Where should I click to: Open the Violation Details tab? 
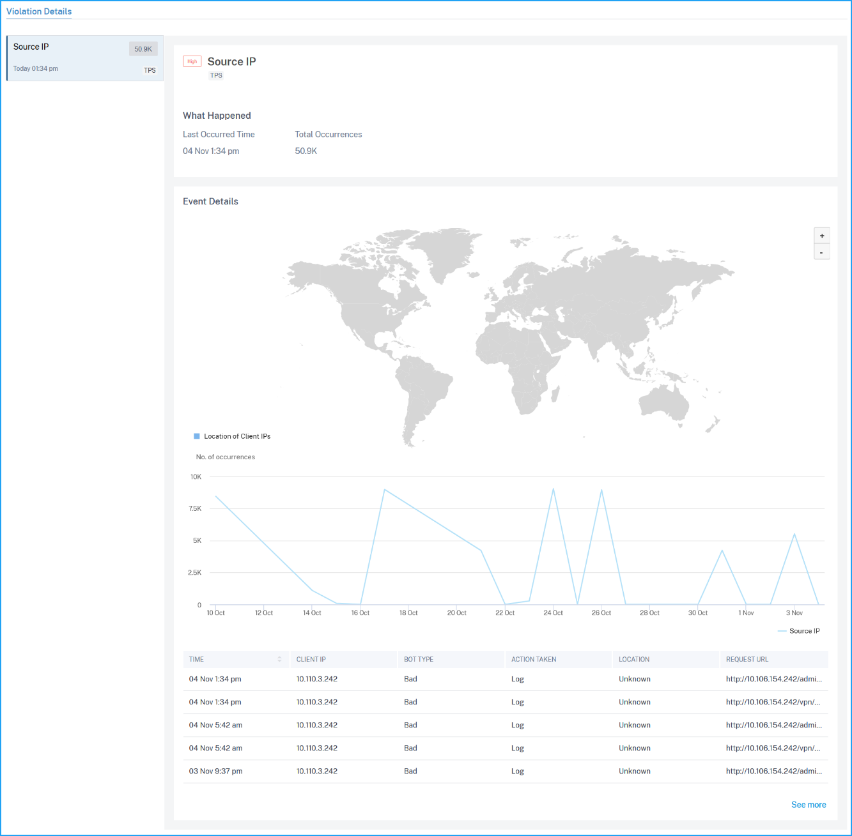(39, 11)
